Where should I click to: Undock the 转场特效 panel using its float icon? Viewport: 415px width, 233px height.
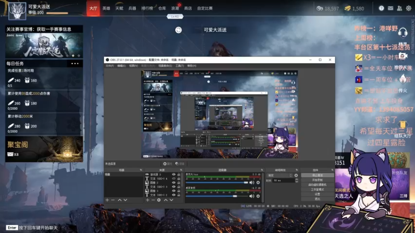tap(297, 170)
